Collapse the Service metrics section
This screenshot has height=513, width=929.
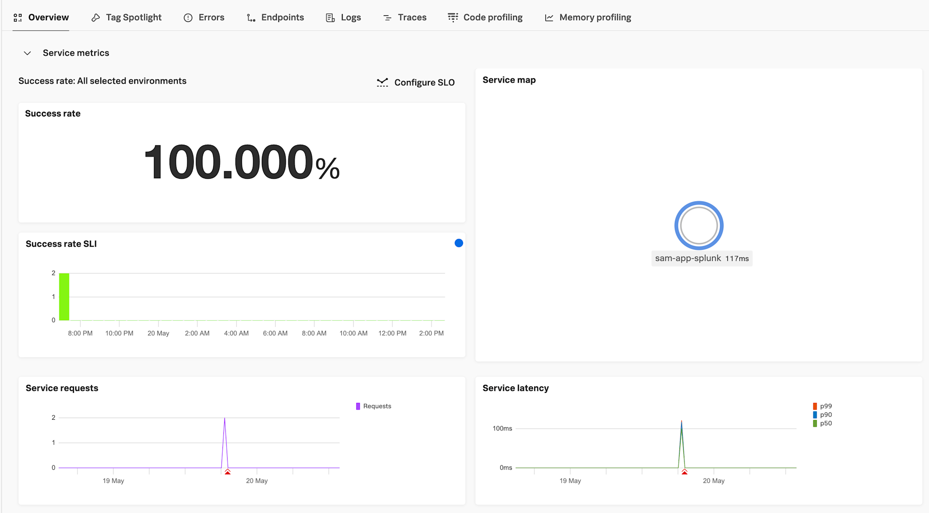pyautogui.click(x=27, y=53)
